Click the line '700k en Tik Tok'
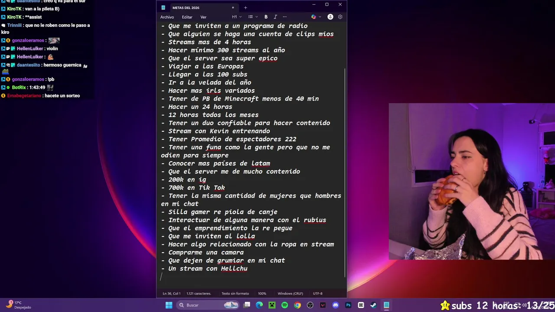The image size is (555, 312). (193, 188)
